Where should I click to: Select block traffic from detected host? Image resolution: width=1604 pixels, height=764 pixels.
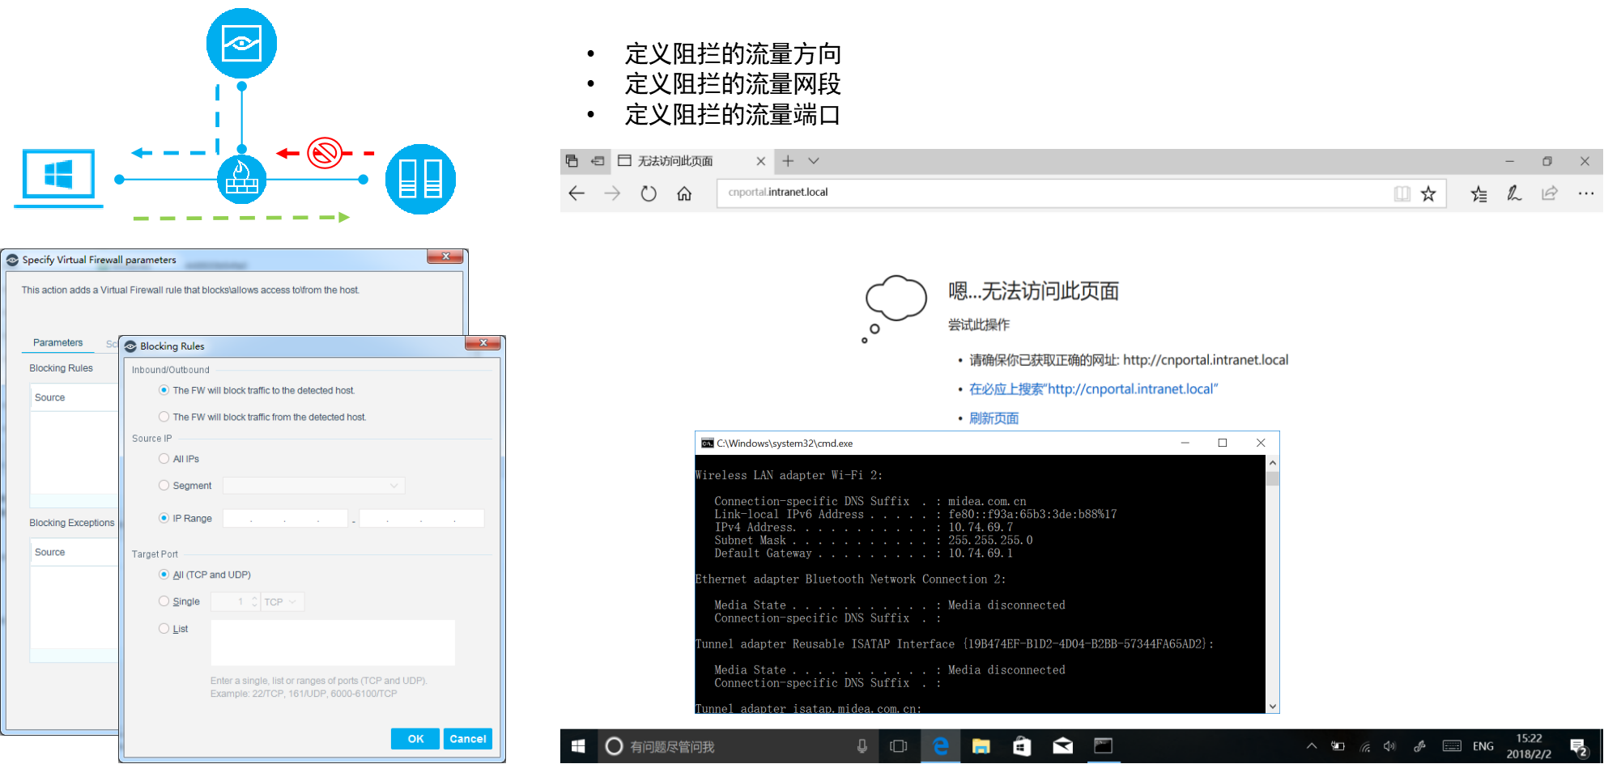tap(164, 417)
